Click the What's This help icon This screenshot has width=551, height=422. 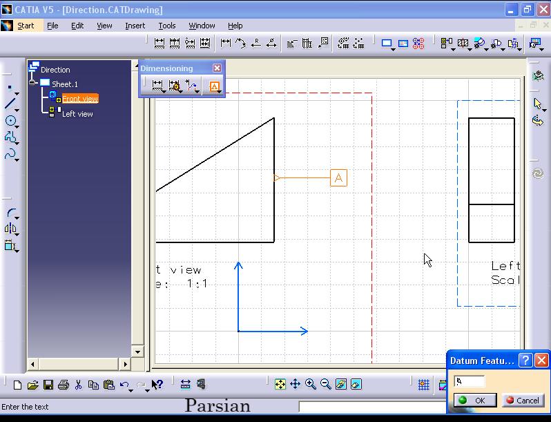tap(157, 385)
